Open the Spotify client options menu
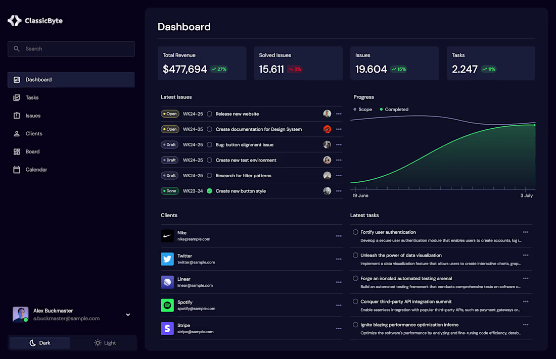 (x=339, y=305)
